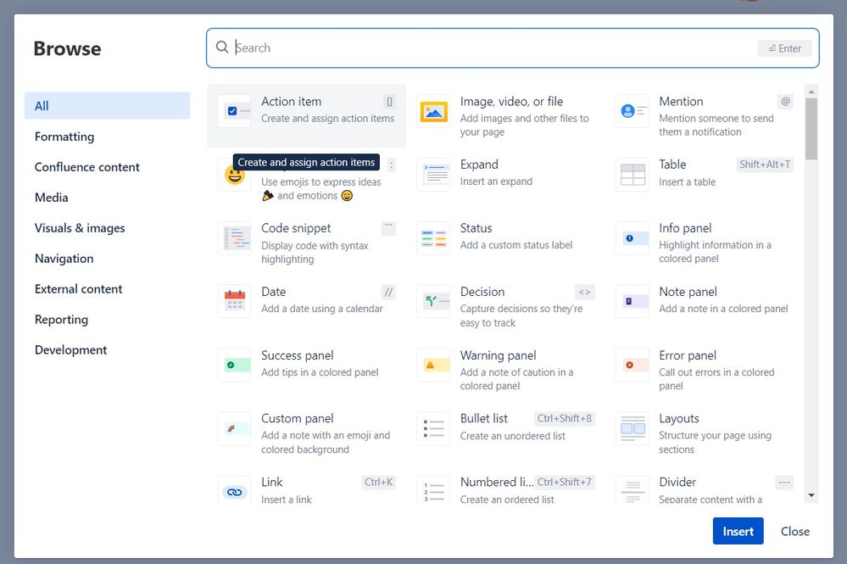The width and height of the screenshot is (847, 564).
Task: Select the Action item checkbox icon
Action: coord(234,111)
